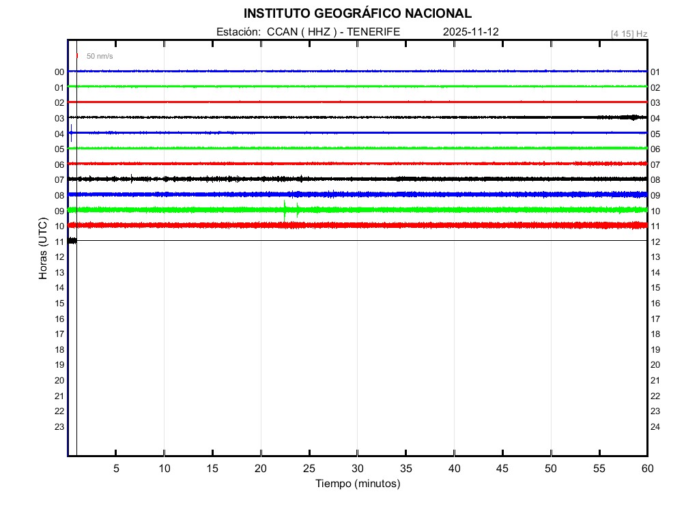Viewport: 699px width, 524px height.
Task: Click the station label CCAN ( HHZ ) - TENERIFE
Action: pyautogui.click(x=308, y=32)
